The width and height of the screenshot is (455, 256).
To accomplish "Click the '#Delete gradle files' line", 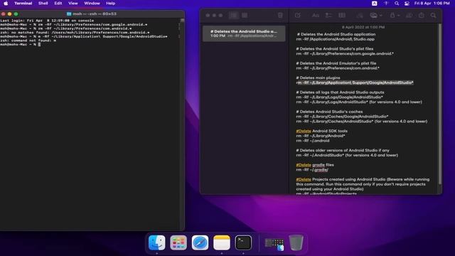I will tap(315, 165).
